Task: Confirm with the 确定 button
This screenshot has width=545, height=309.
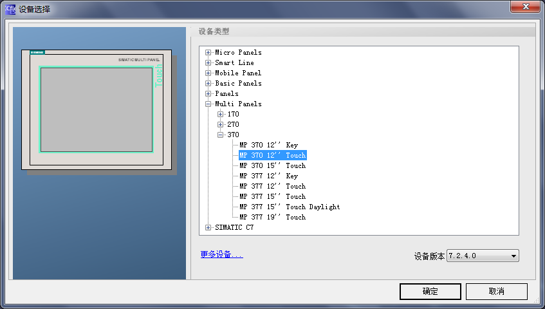Action: (430, 291)
